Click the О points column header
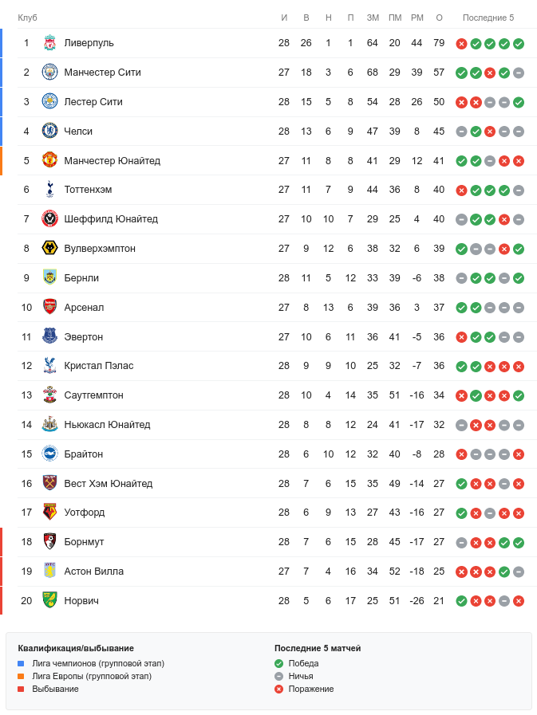The image size is (537, 715). [x=439, y=18]
